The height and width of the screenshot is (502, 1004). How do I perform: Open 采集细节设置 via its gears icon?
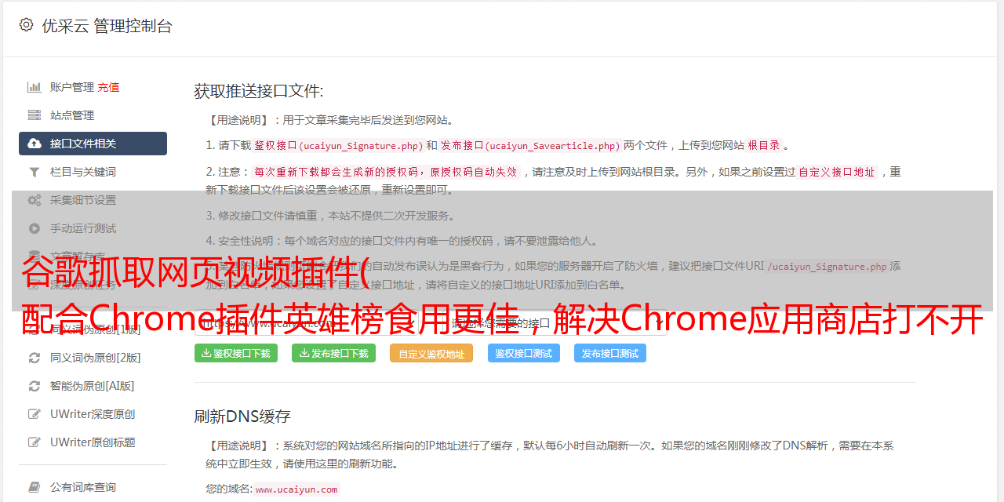pos(35,200)
